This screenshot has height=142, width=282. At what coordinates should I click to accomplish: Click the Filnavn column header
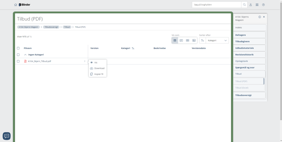[x=28, y=48]
